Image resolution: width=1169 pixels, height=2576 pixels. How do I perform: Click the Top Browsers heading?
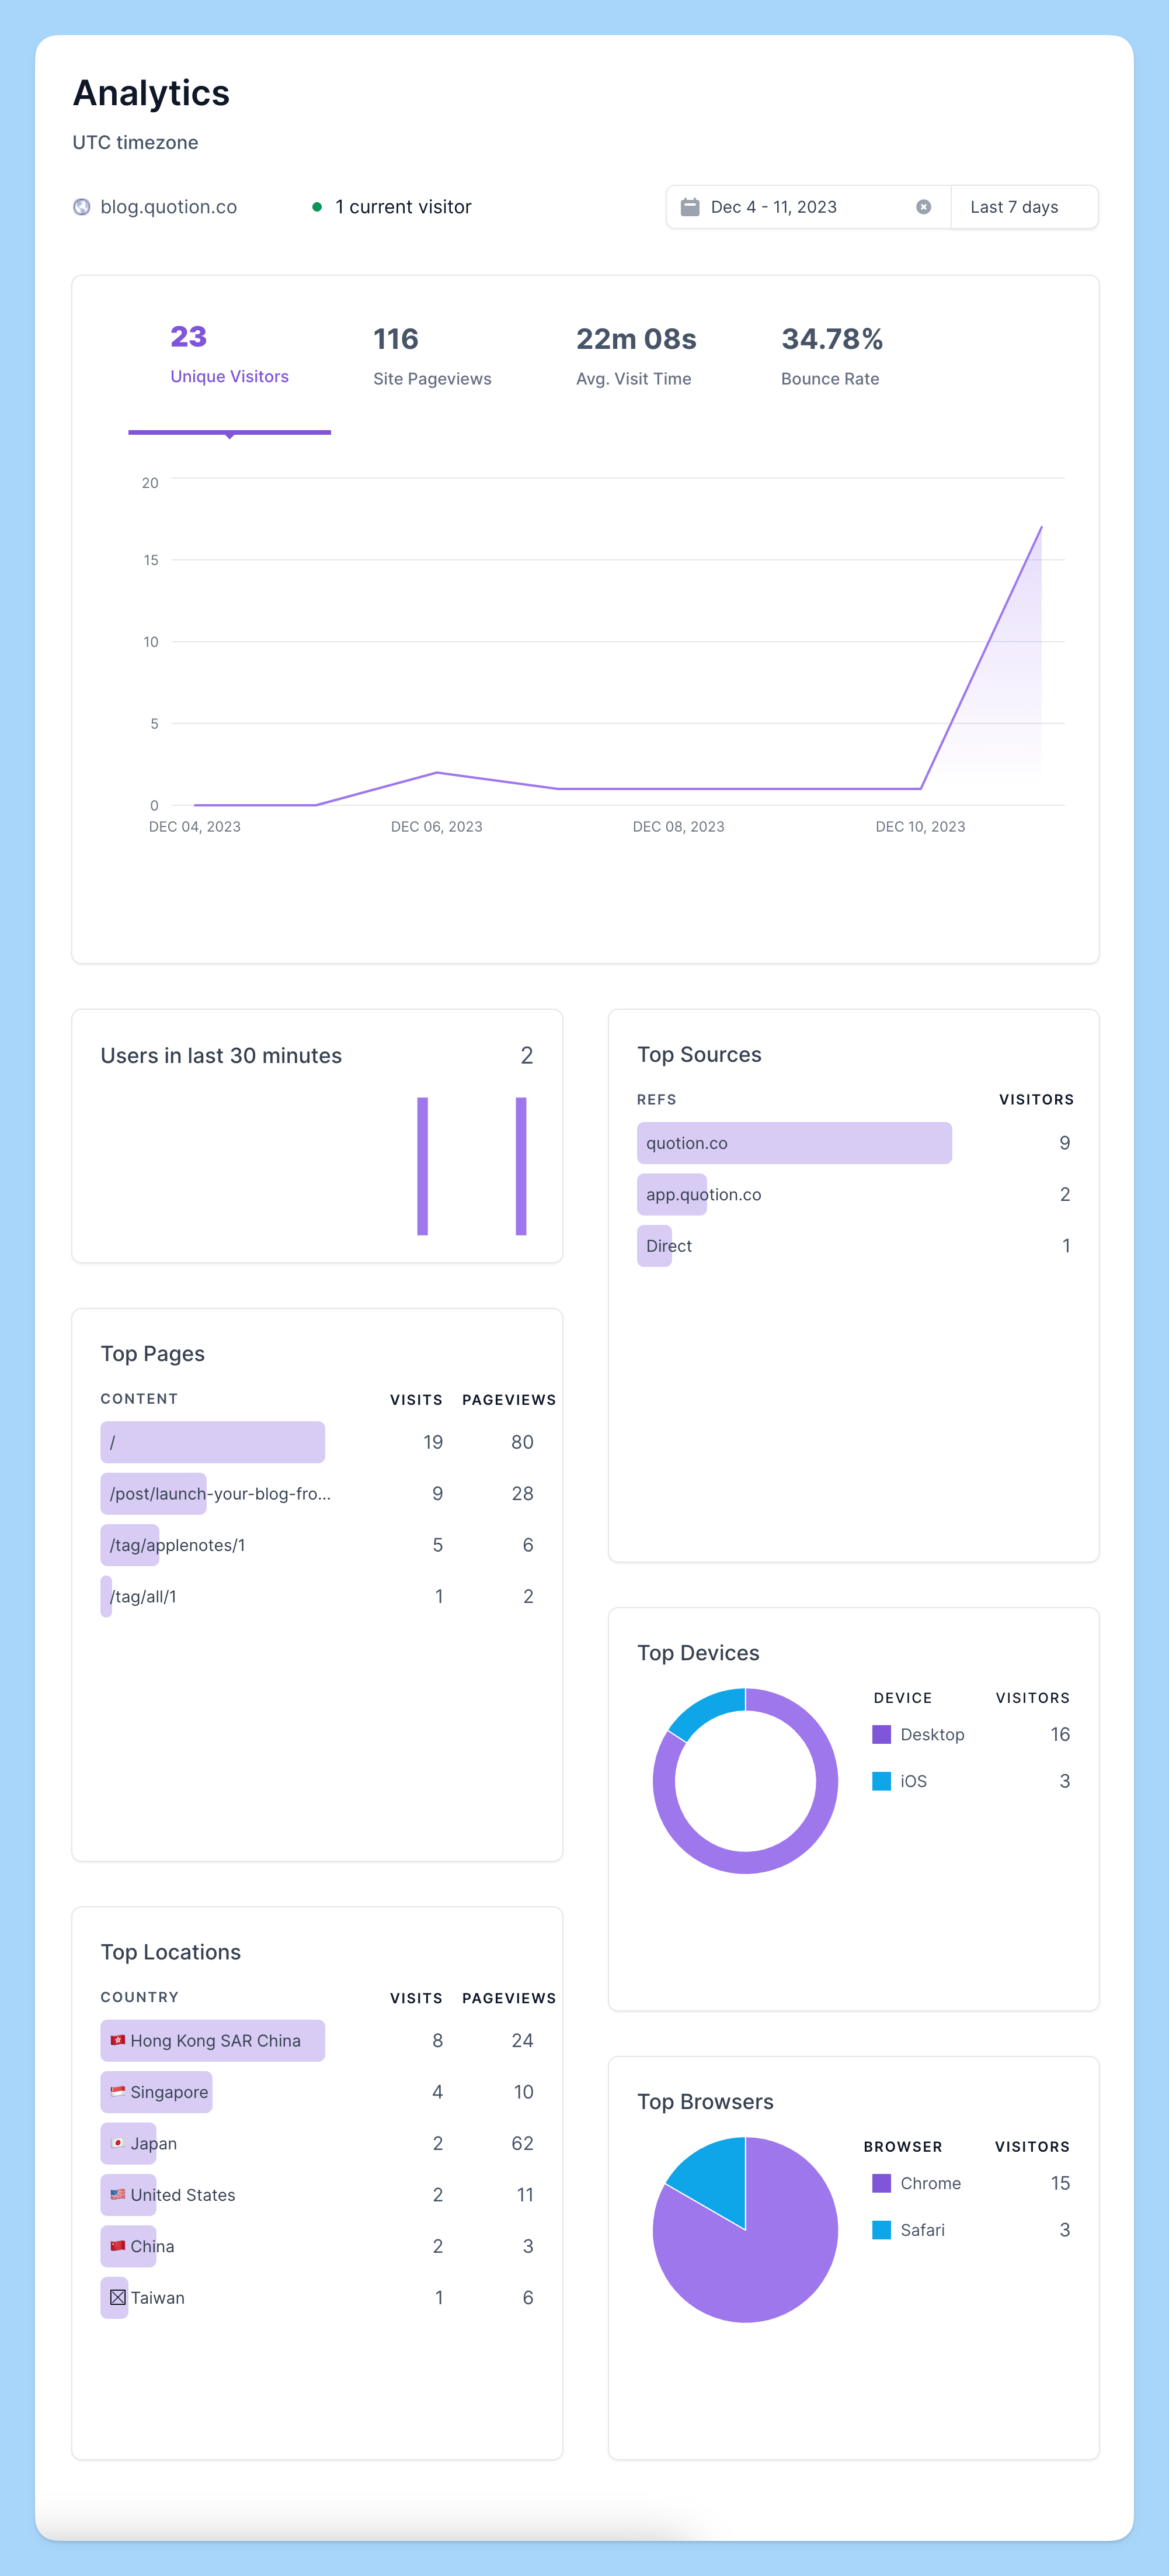click(705, 2102)
